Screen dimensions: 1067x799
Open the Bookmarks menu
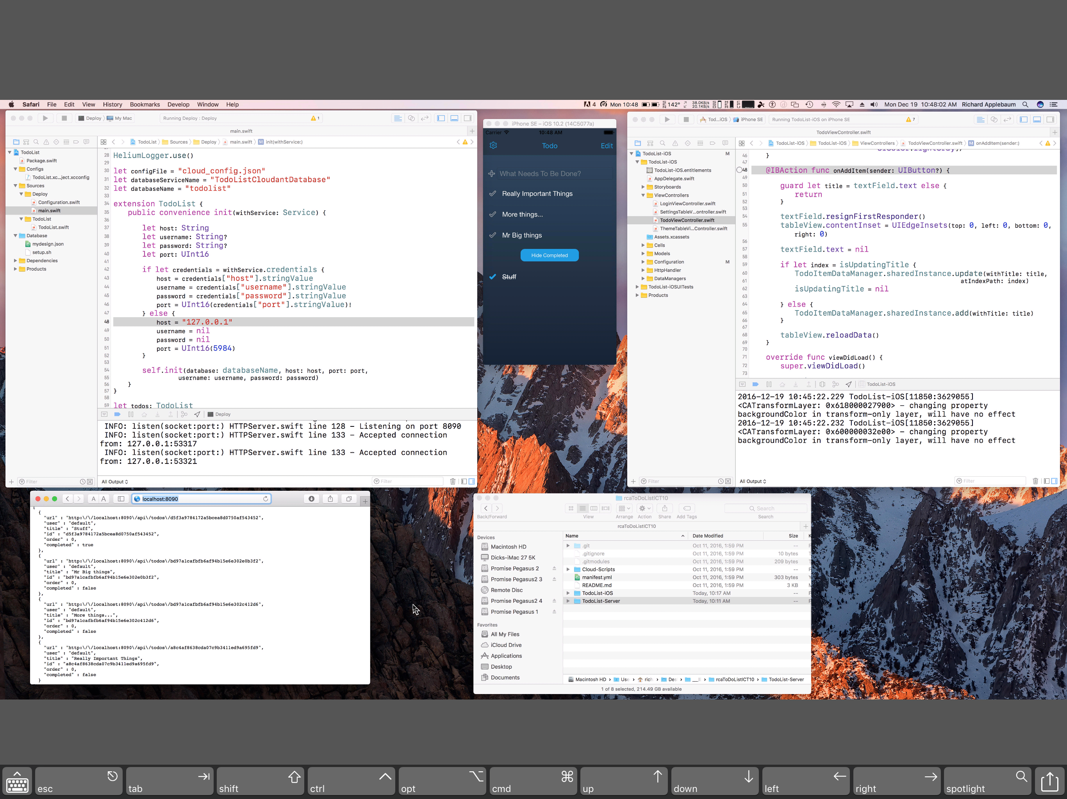coord(145,105)
